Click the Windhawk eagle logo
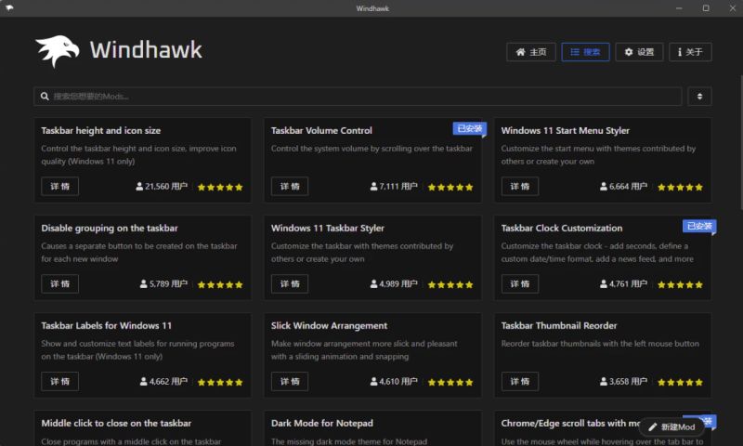 (x=58, y=51)
